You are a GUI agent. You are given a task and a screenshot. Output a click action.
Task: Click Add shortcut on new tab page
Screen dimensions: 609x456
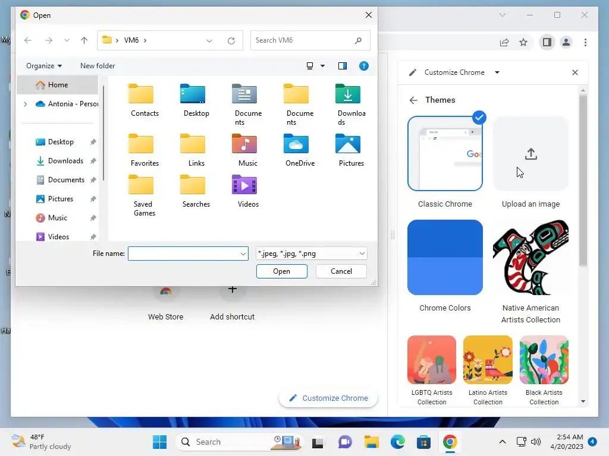(233, 305)
